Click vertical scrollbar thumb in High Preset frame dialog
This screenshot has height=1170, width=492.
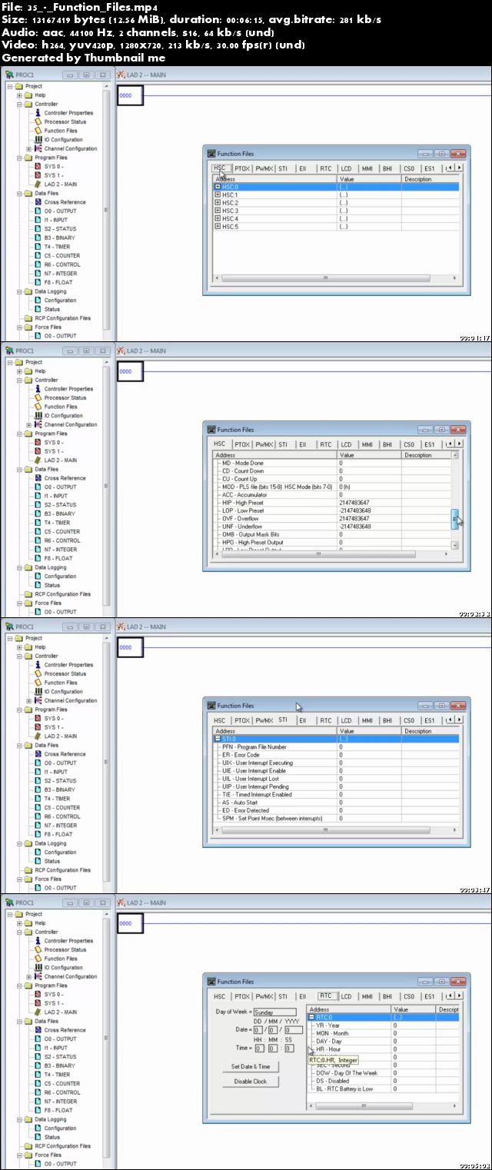pos(454,520)
